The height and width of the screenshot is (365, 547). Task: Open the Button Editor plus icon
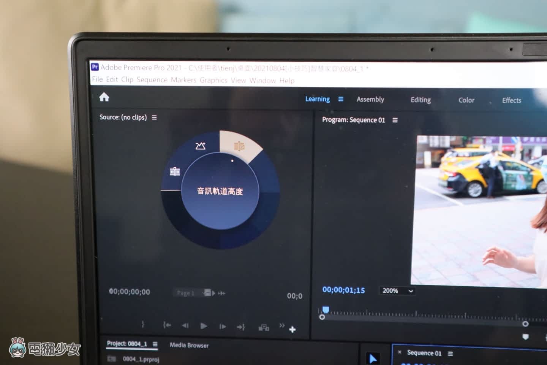(292, 330)
